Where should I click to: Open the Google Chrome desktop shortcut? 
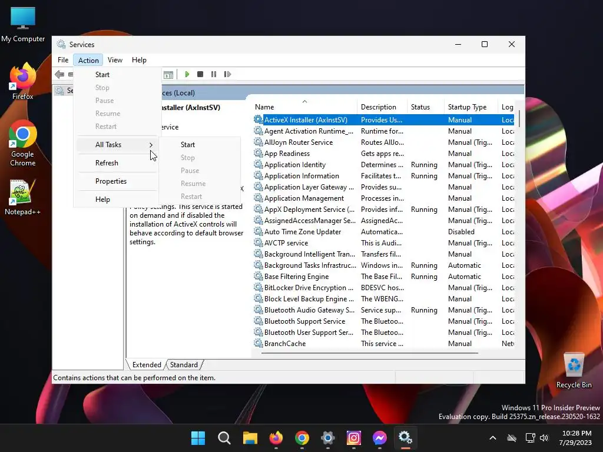[23, 143]
